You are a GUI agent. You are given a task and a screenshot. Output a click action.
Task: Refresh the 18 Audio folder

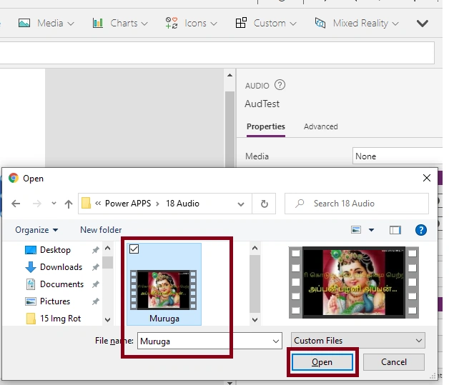(265, 204)
